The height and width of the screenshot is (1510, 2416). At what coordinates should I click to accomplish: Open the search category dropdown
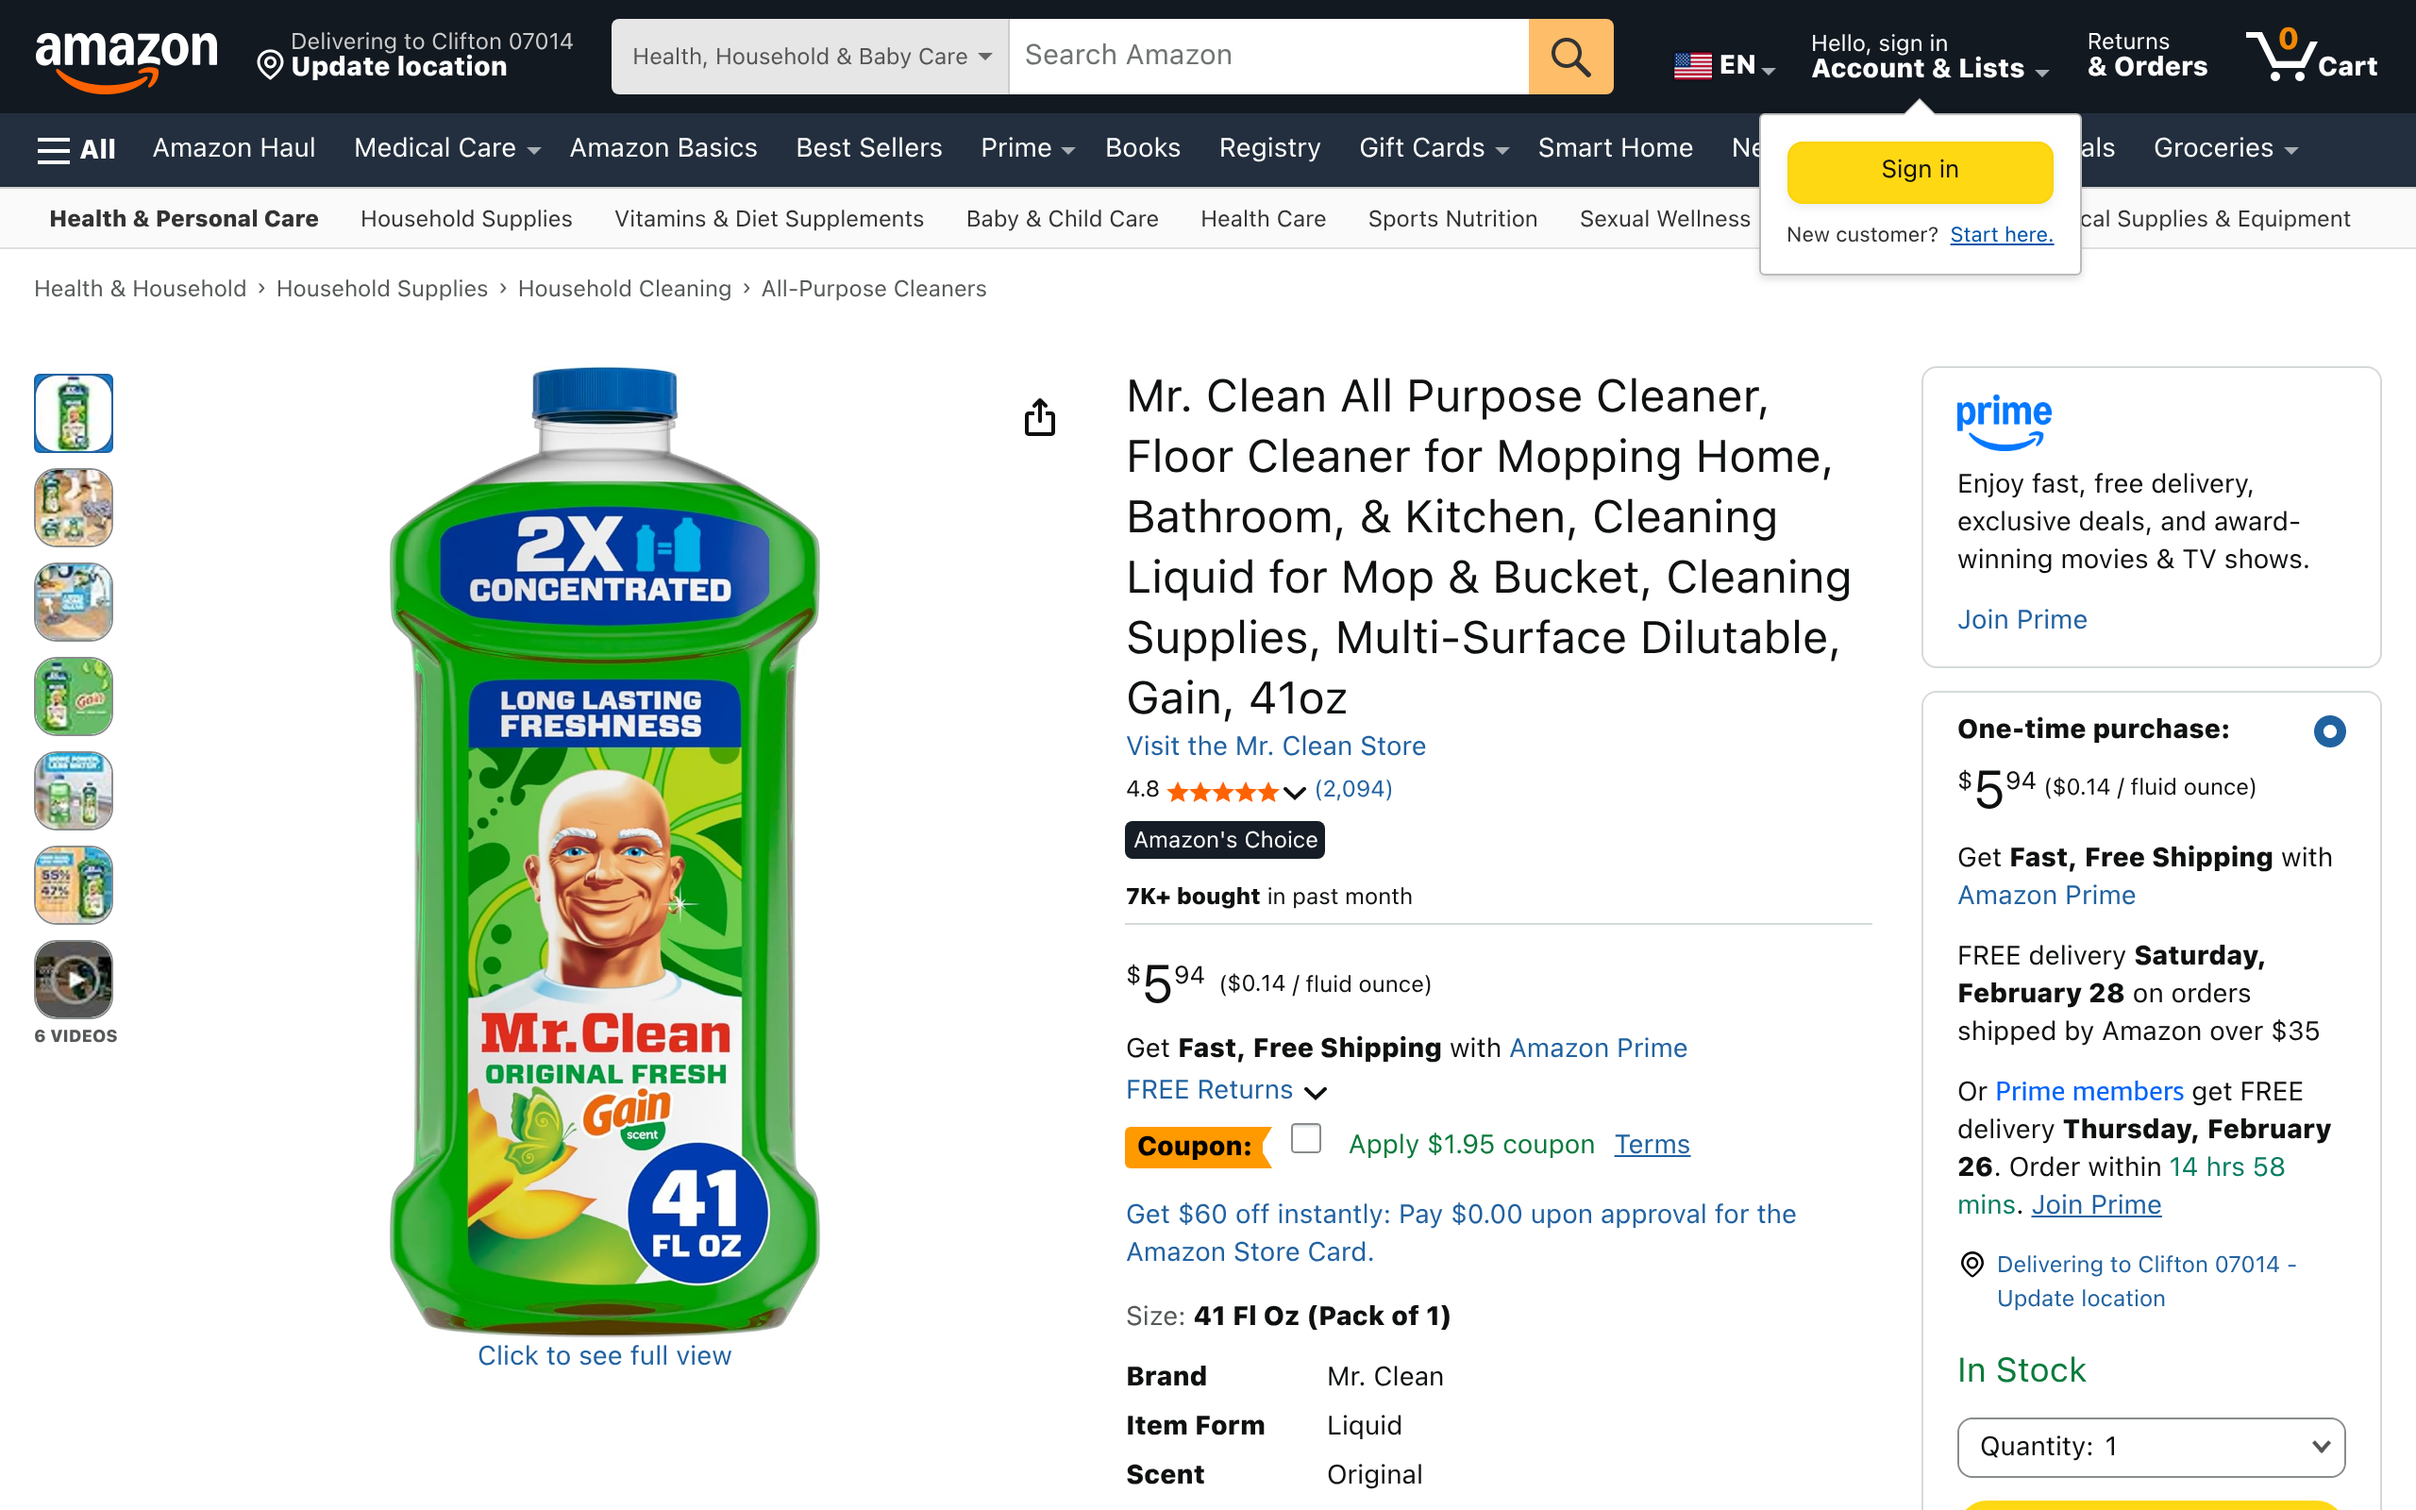click(x=811, y=57)
